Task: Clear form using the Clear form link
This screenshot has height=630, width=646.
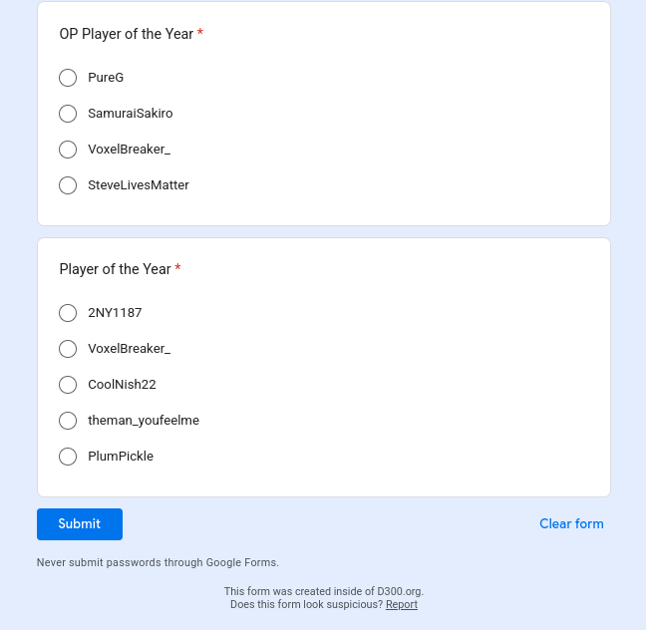Action: (571, 523)
